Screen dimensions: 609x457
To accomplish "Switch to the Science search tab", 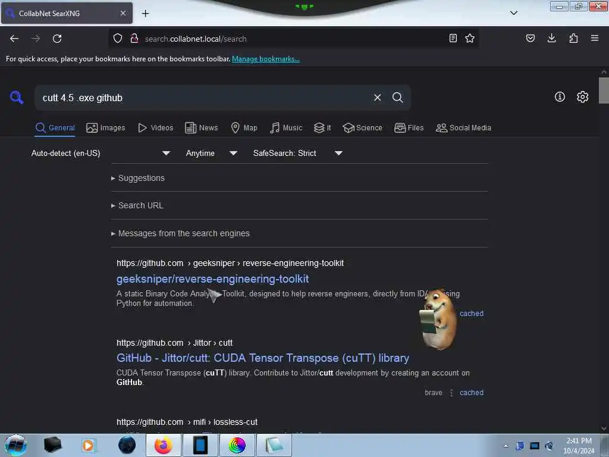I will [x=362, y=128].
